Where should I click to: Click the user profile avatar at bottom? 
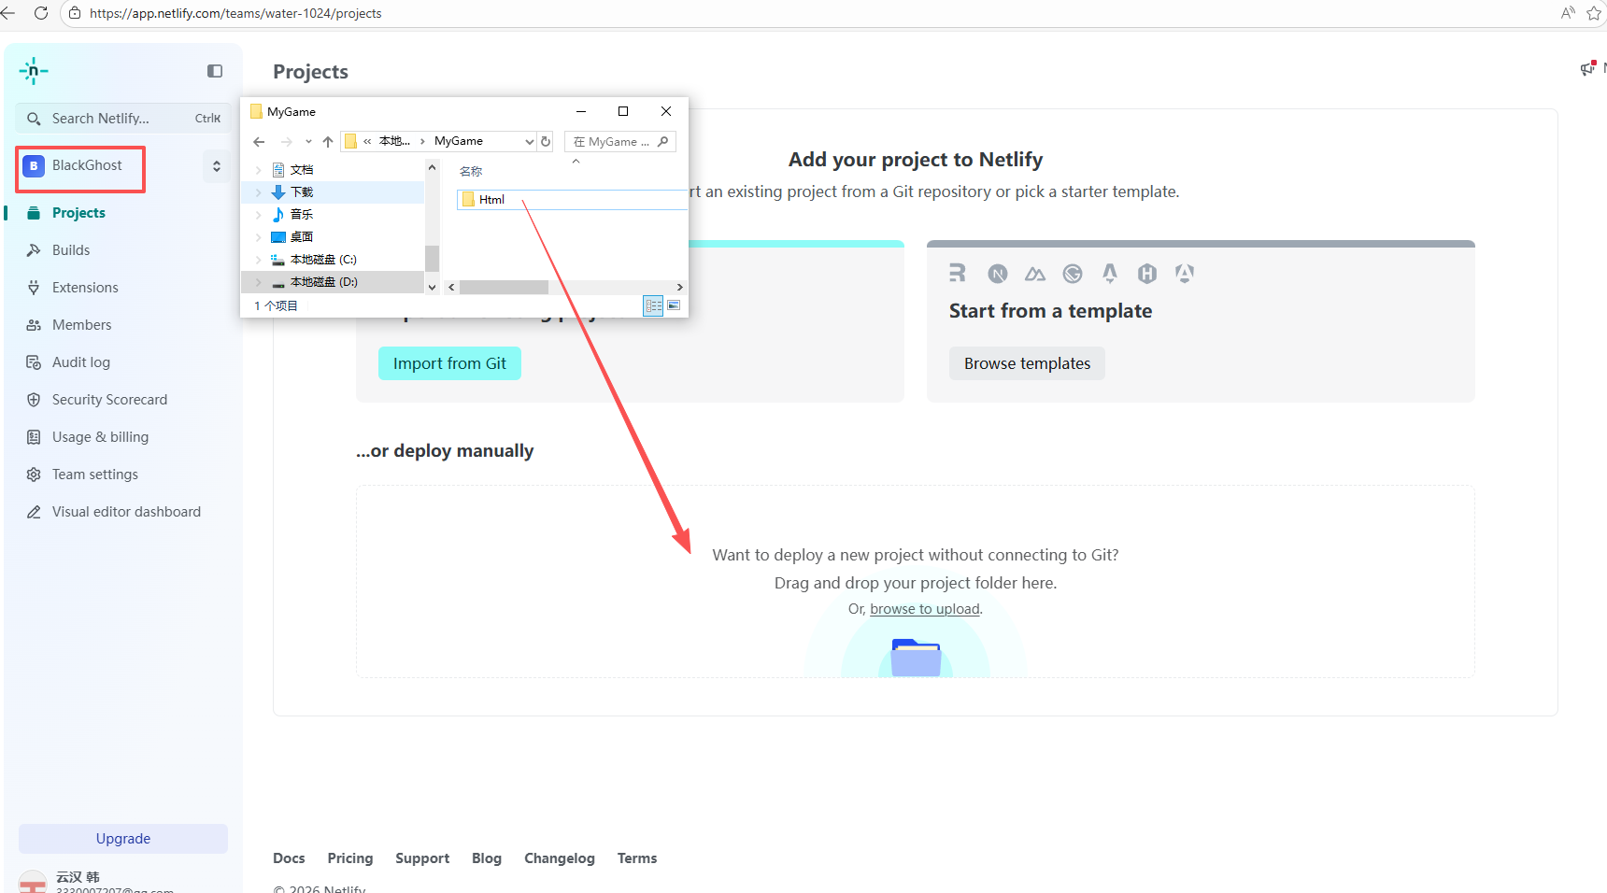(33, 883)
